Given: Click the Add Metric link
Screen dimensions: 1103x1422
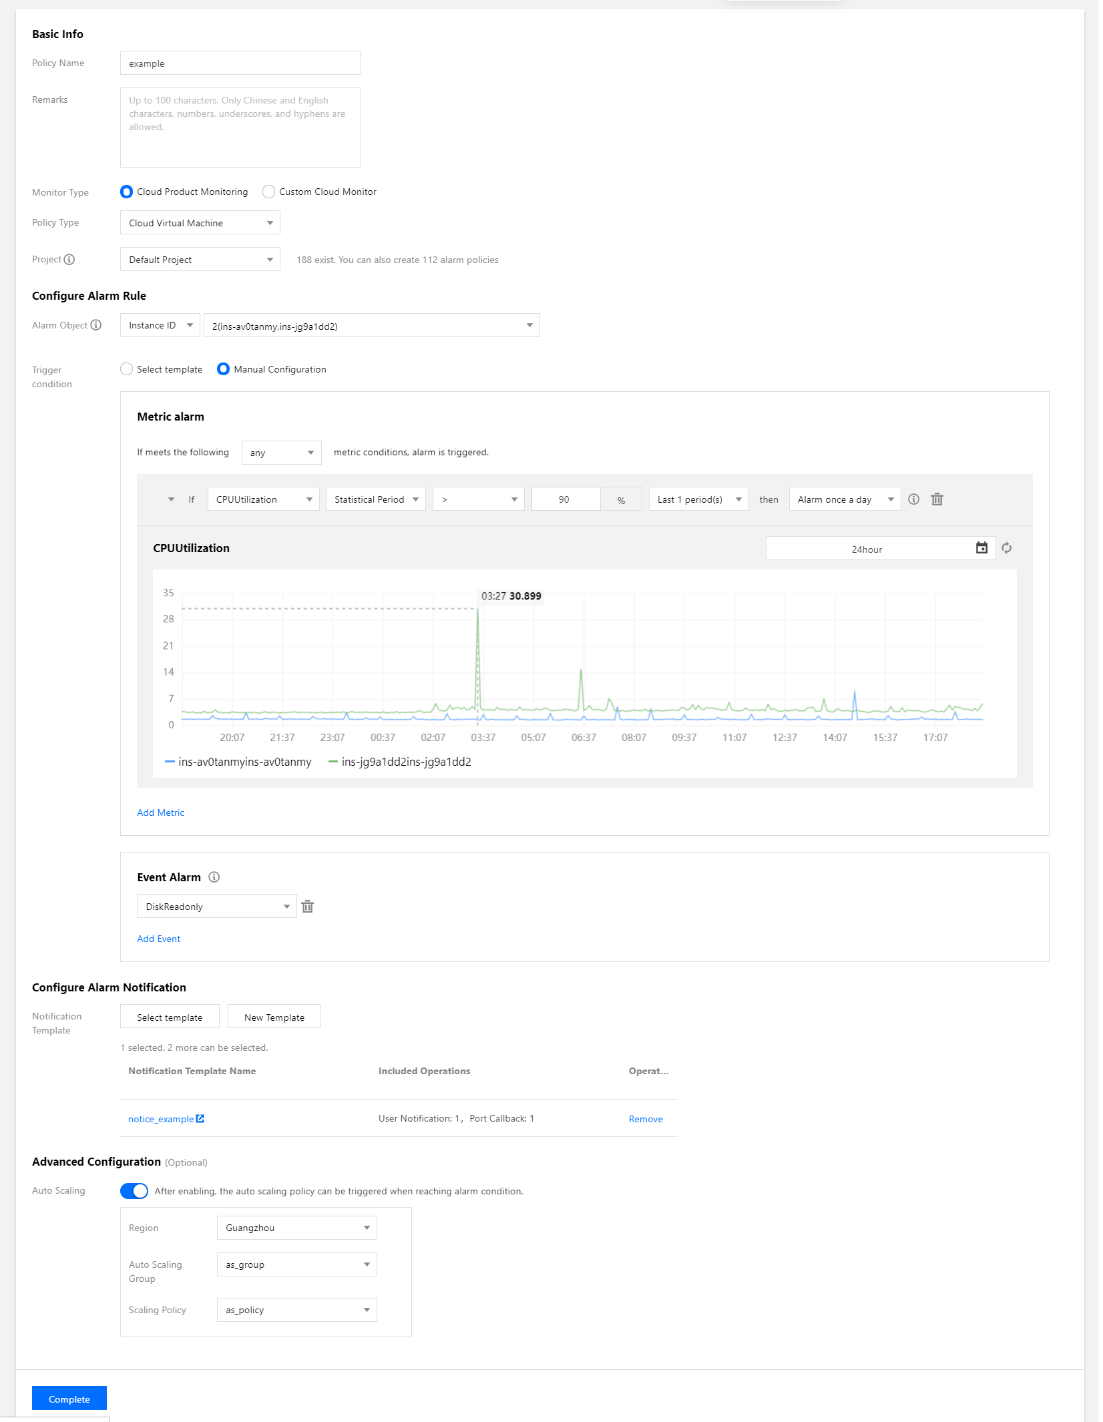Looking at the screenshot, I should pos(161,812).
